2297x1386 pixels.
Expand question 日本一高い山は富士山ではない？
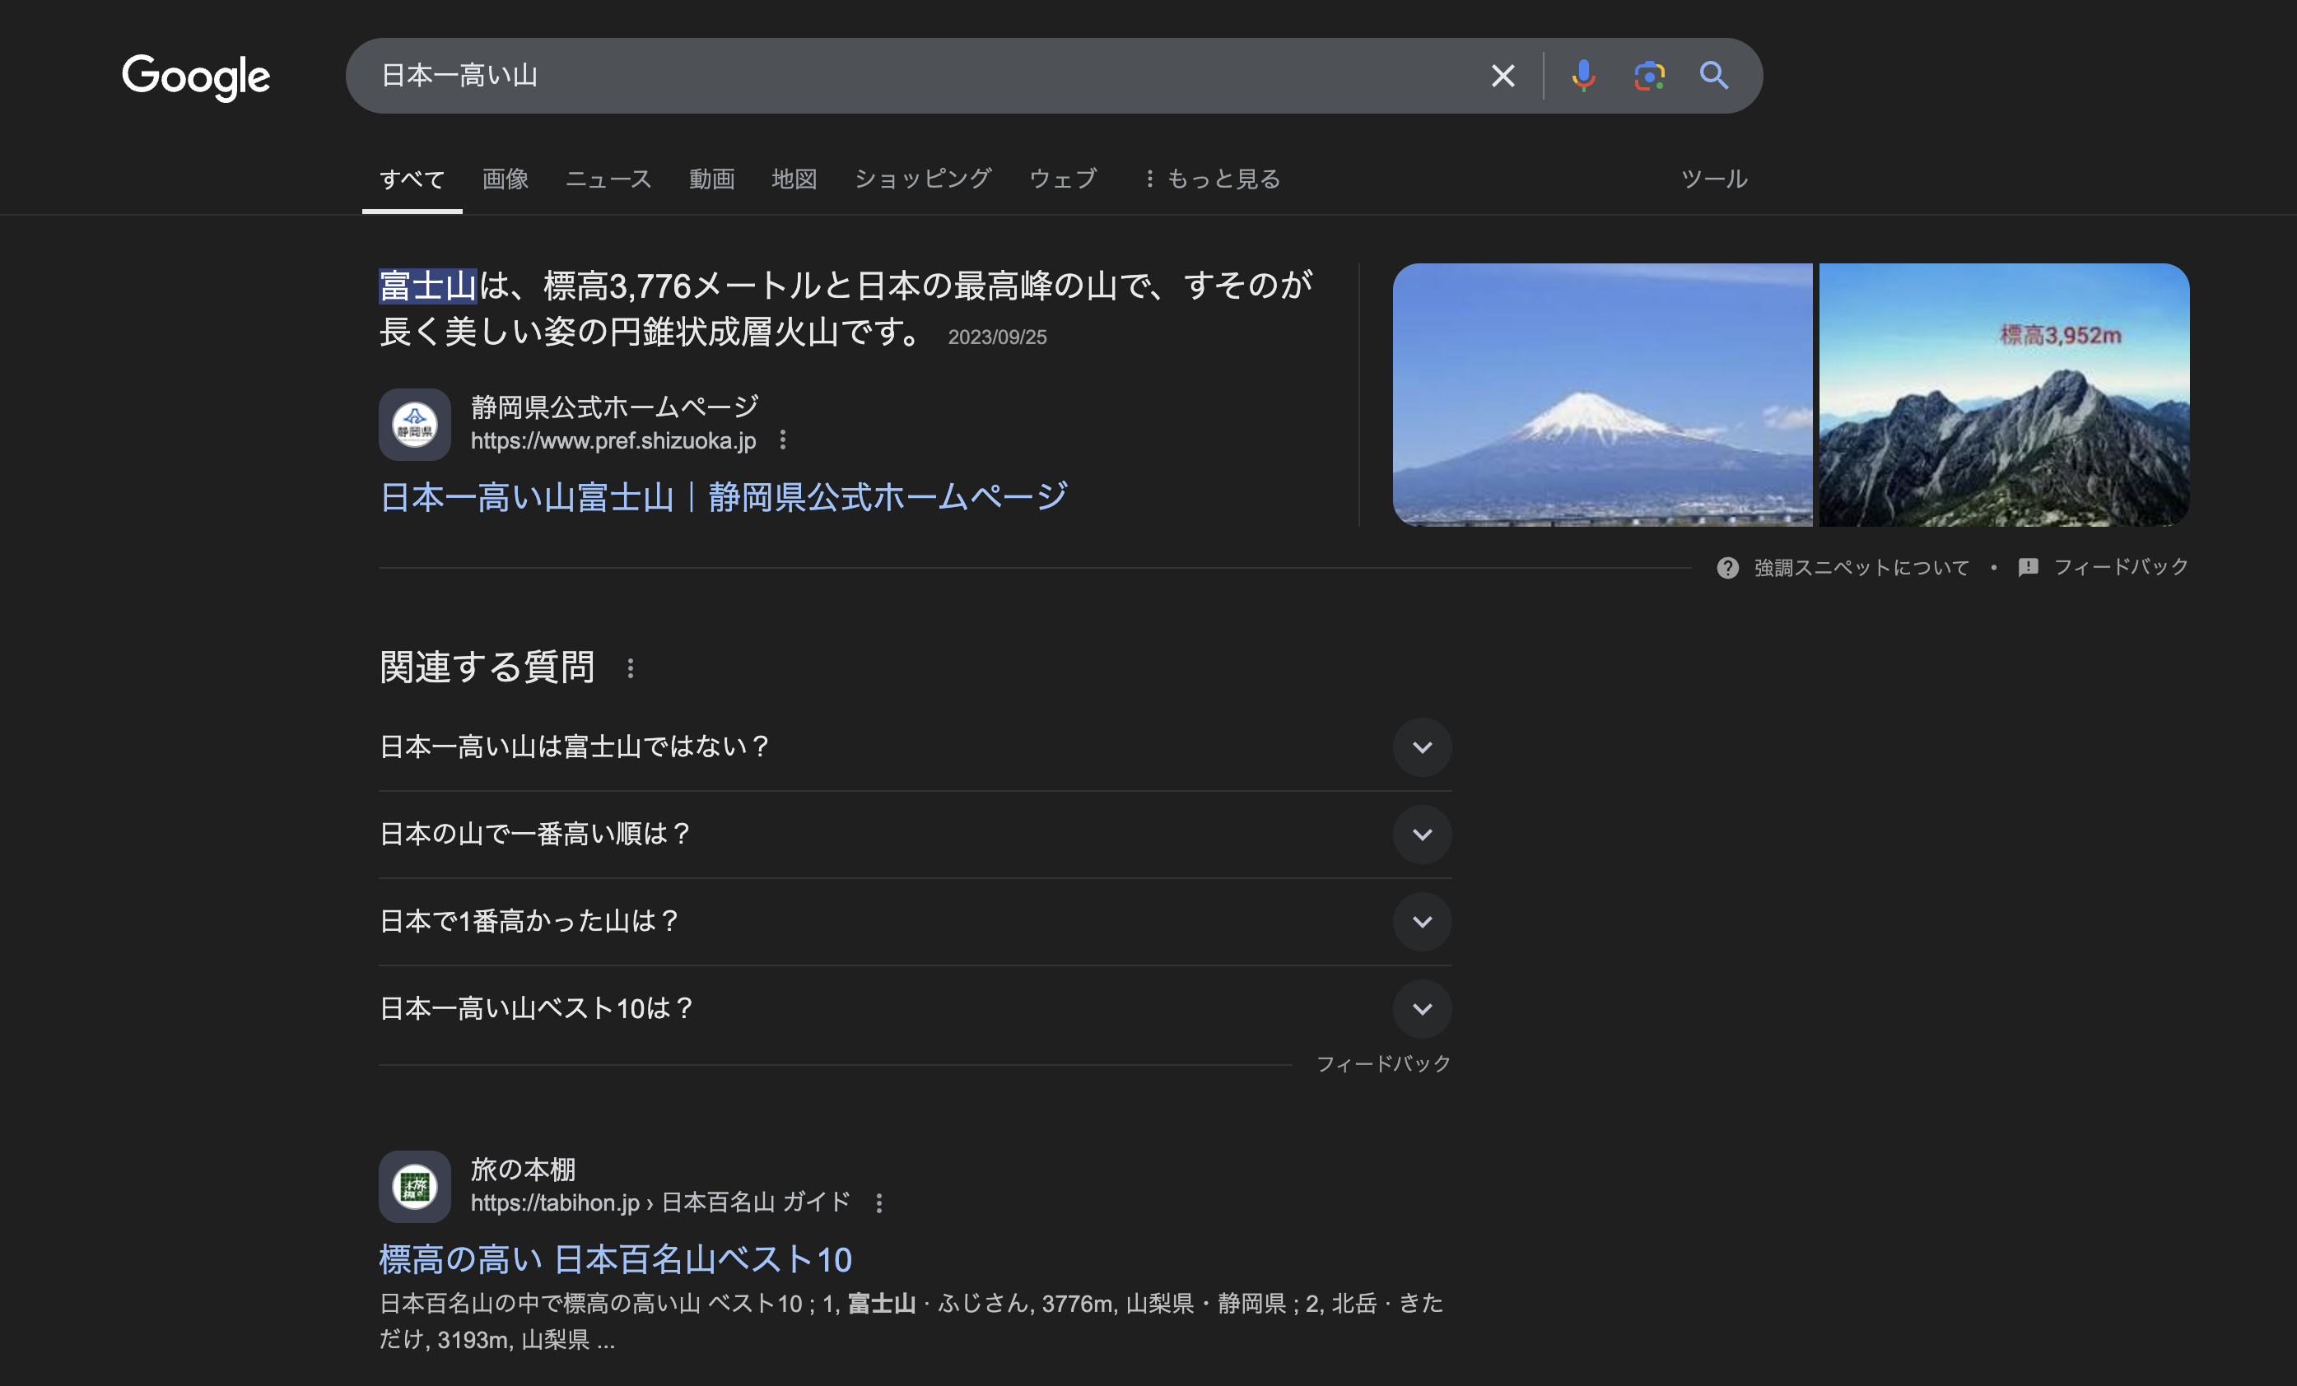tap(1422, 746)
